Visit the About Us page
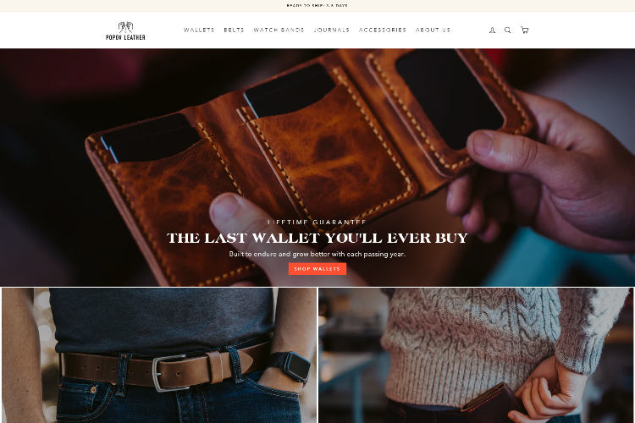This screenshot has width=635, height=423. coord(433,30)
